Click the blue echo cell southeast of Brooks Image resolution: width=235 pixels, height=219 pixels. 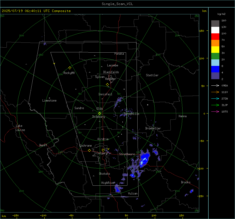[191, 191]
